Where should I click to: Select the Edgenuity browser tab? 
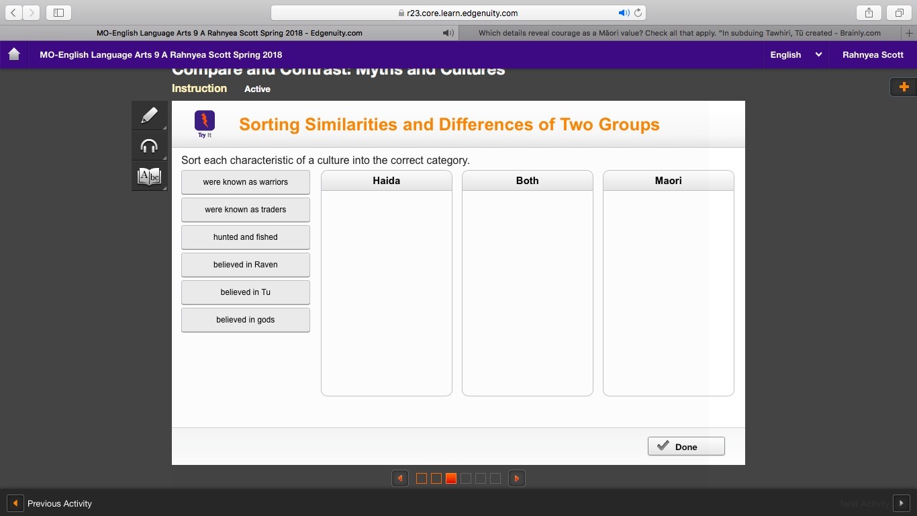(x=230, y=33)
